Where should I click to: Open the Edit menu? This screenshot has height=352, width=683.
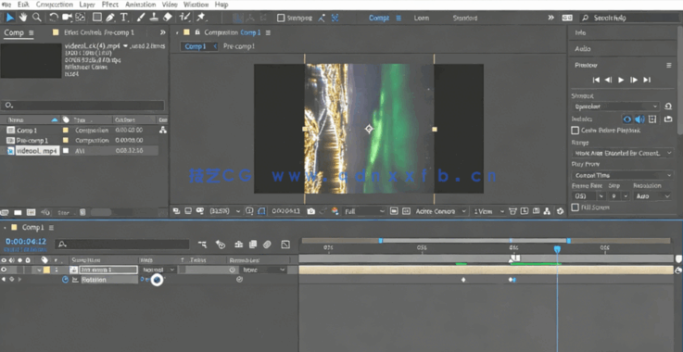(23, 5)
